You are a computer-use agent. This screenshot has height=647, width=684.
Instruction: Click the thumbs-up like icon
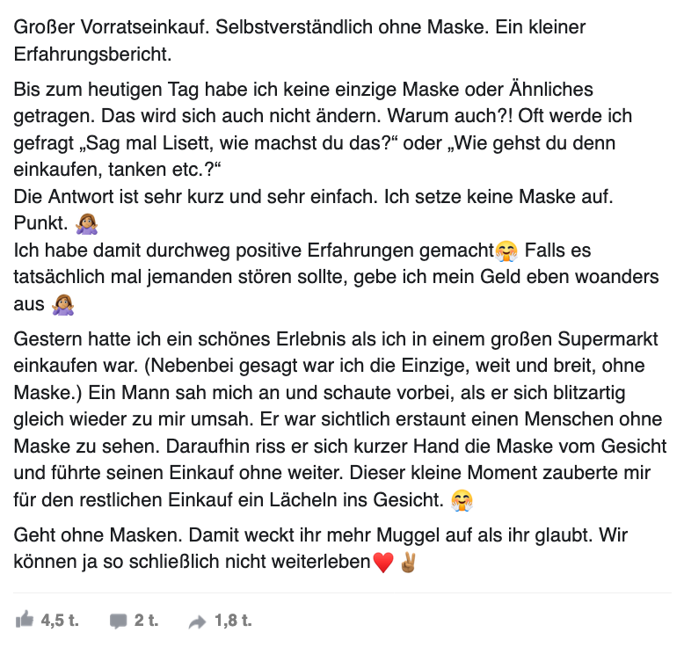[25, 621]
